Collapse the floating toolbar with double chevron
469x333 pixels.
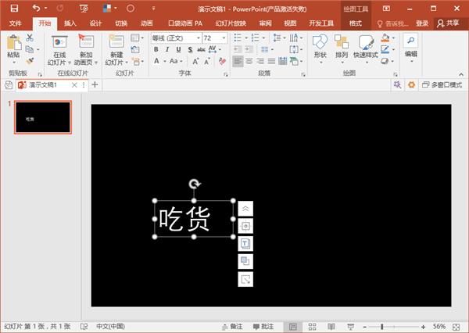pyautogui.click(x=245, y=209)
